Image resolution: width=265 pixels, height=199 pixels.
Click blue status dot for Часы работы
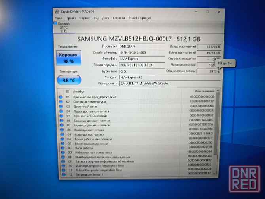click(x=61, y=147)
